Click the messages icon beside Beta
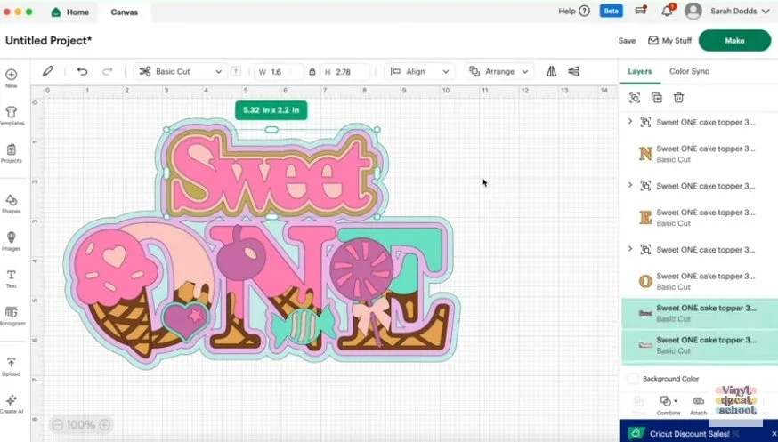This screenshot has width=778, height=442. pos(641,11)
